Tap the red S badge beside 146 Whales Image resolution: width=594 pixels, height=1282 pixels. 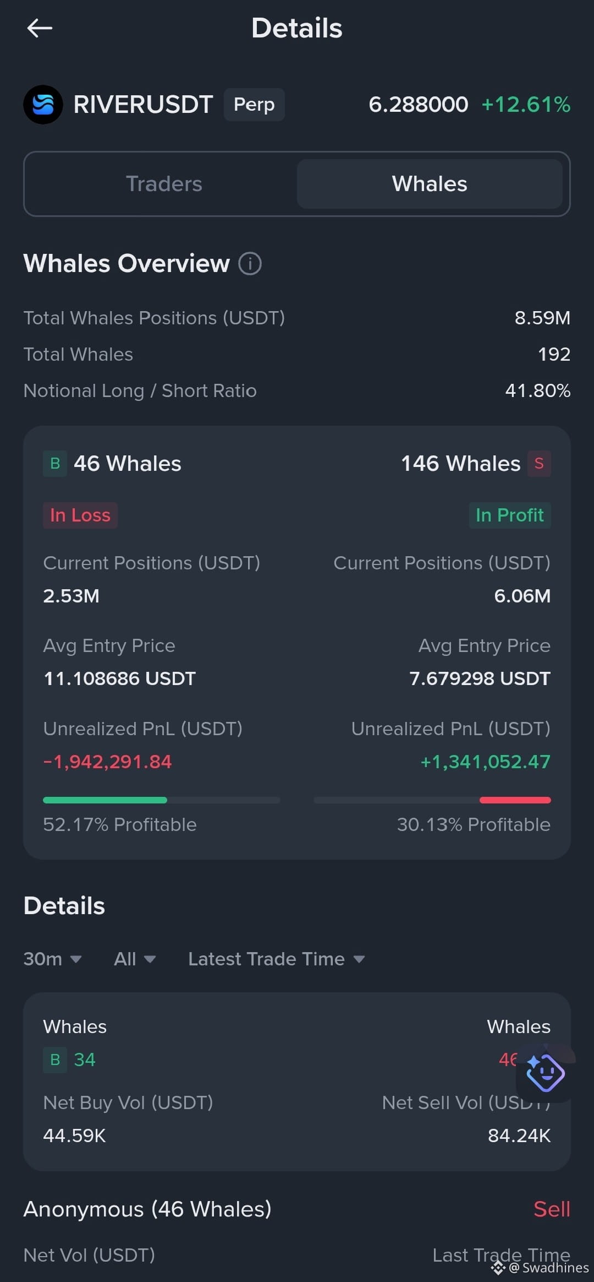coord(539,464)
